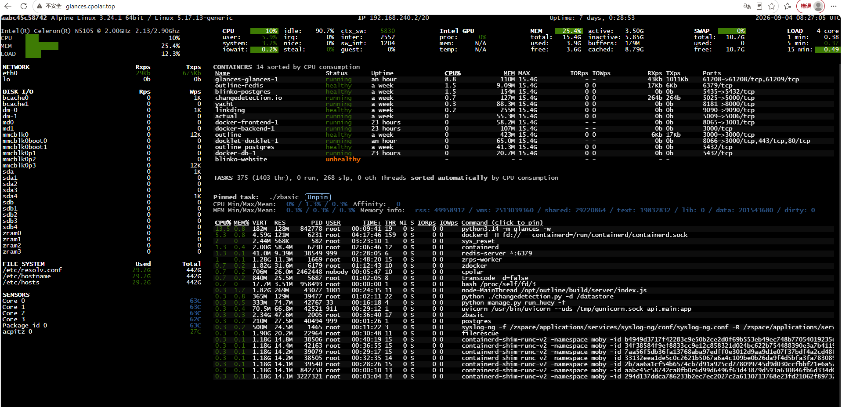Sort processes by USER column header
842x407 pixels.
333,223
